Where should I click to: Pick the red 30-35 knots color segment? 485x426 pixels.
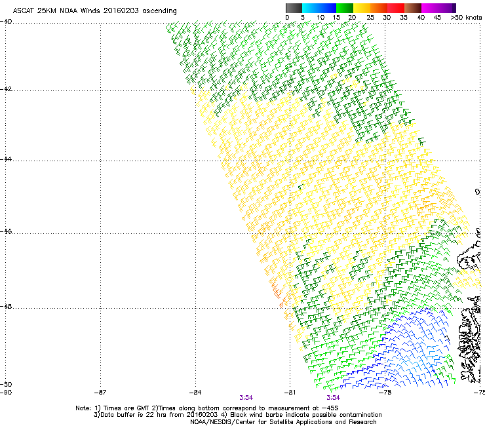tap(396, 8)
